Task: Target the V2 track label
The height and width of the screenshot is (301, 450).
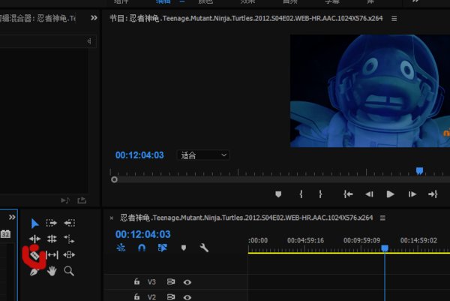Action: click(x=151, y=297)
